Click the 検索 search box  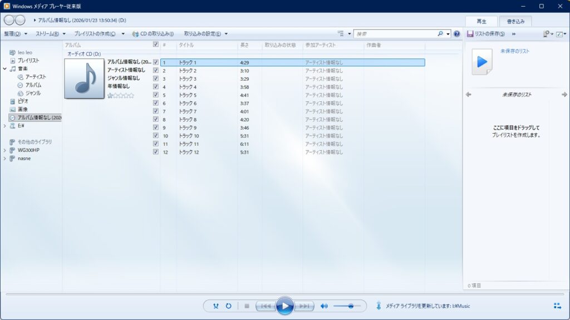pos(395,34)
